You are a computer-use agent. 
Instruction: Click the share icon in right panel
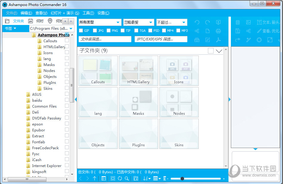coord(248,31)
